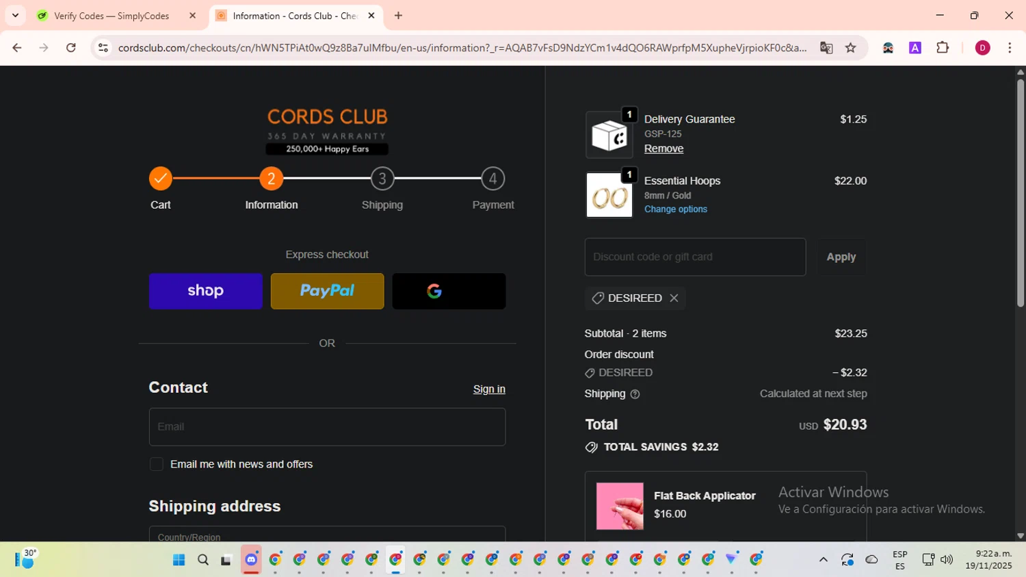The width and height of the screenshot is (1026, 577).
Task: Close the Information - Cords Club tab
Action: click(371, 16)
